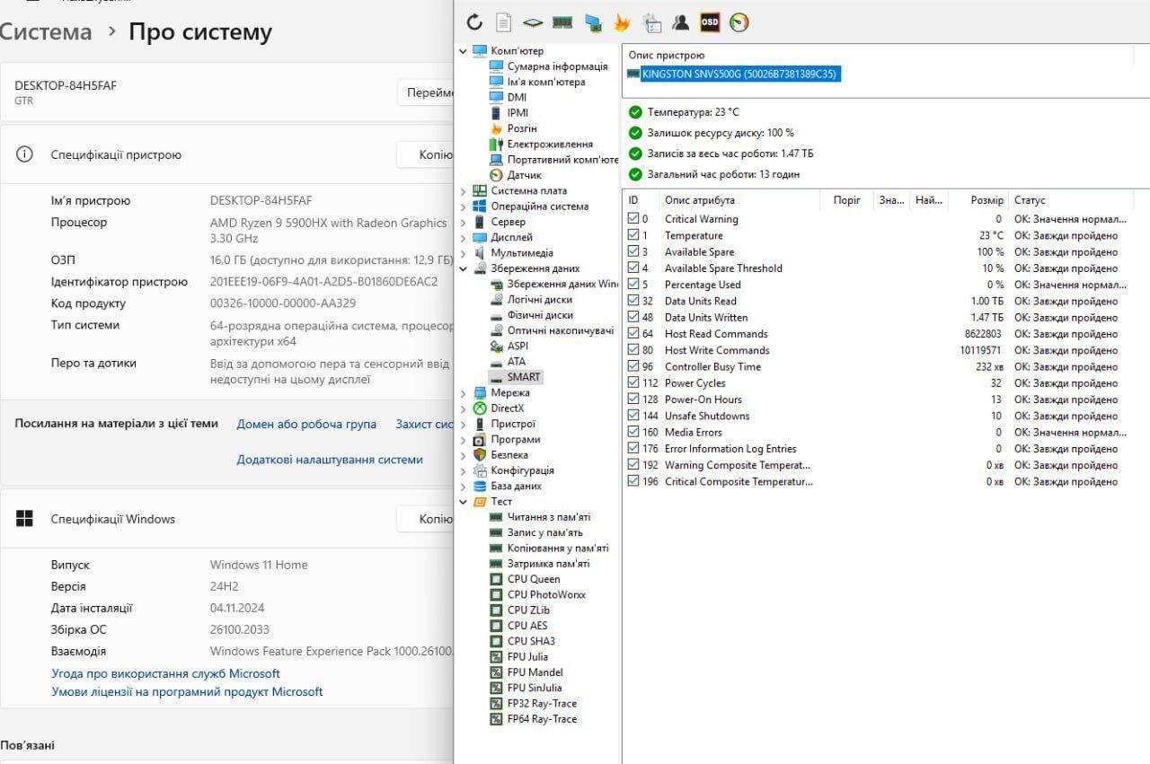Click the Refresh arrow in the toolbar

point(474,22)
